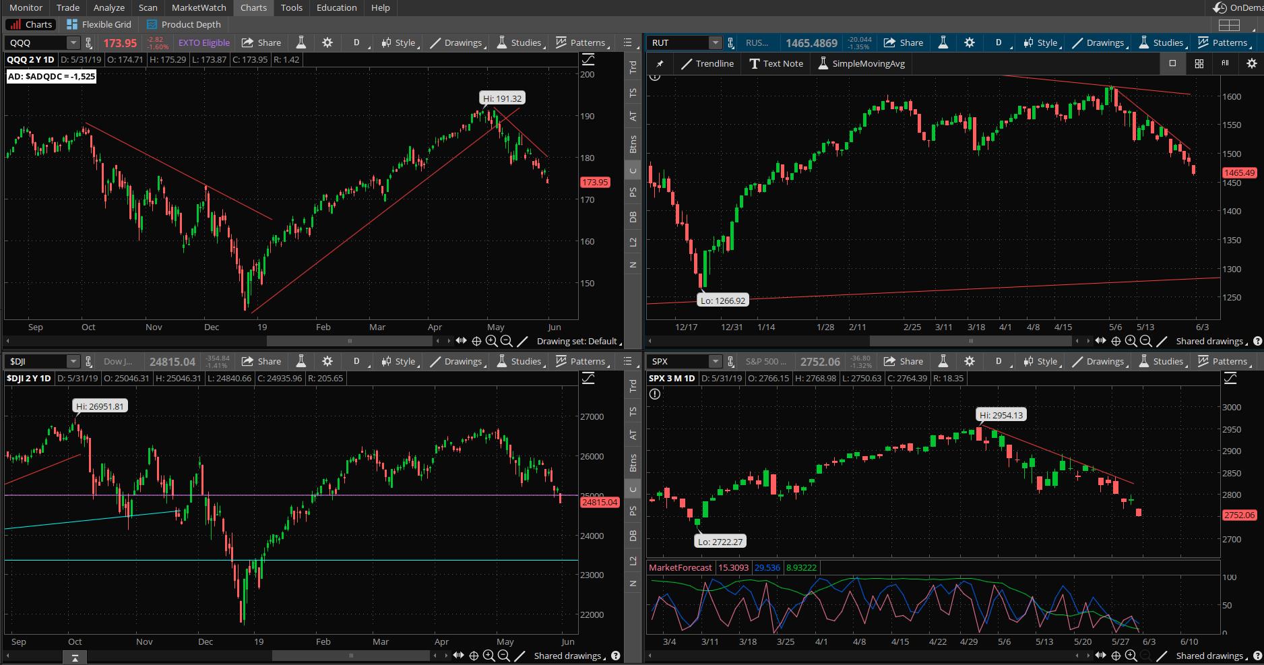Toggle the DB sidebar tab on $DJI chart

[633, 536]
